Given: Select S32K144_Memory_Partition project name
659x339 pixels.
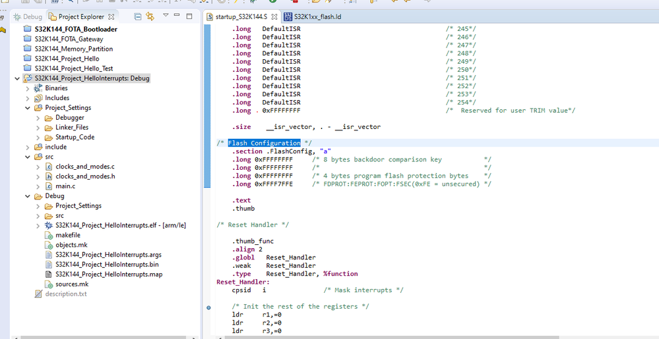Looking at the screenshot, I should (73, 49).
